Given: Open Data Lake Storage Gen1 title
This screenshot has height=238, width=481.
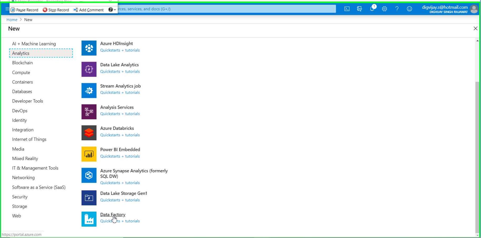Looking at the screenshot, I should pyautogui.click(x=124, y=193).
